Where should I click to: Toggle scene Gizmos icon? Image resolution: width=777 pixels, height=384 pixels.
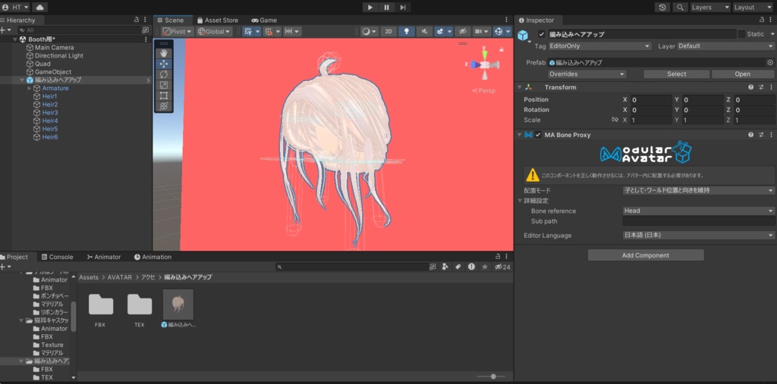point(499,31)
